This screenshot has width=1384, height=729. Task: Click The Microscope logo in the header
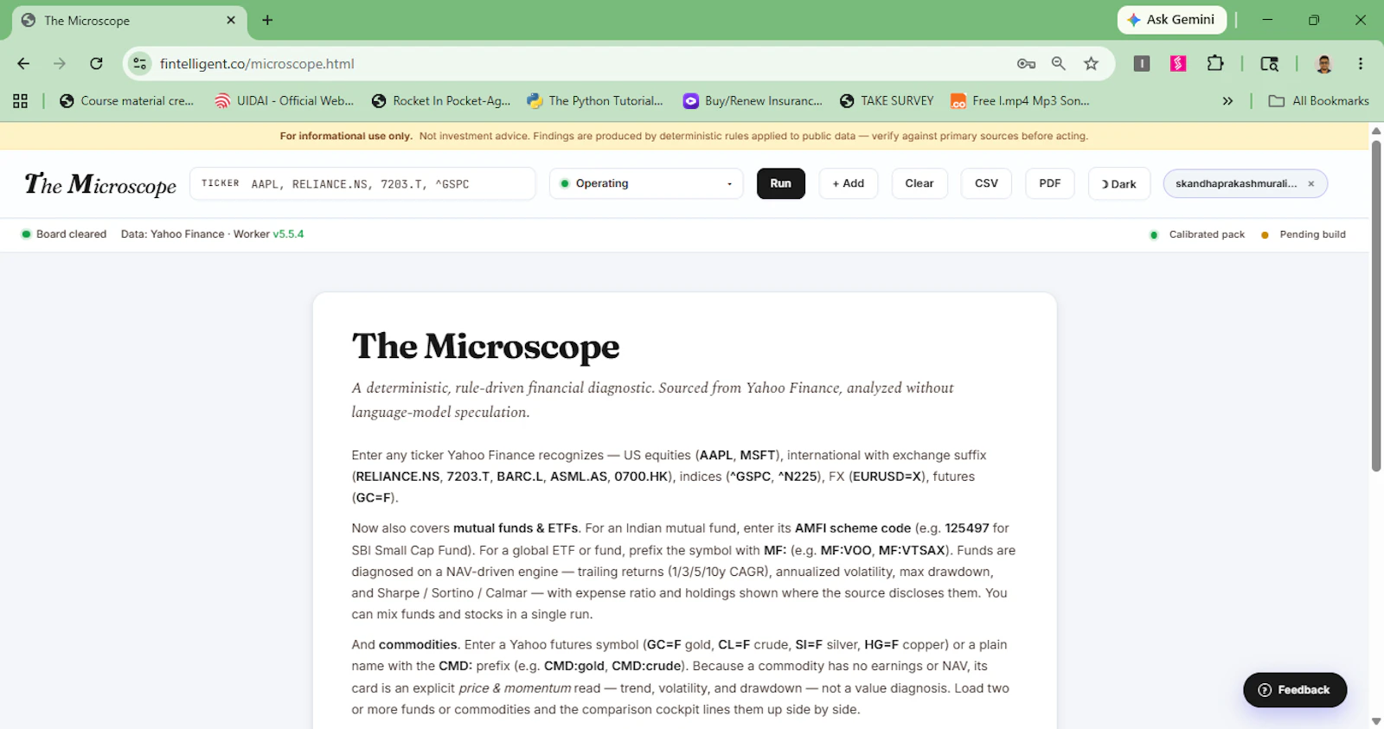(x=100, y=184)
